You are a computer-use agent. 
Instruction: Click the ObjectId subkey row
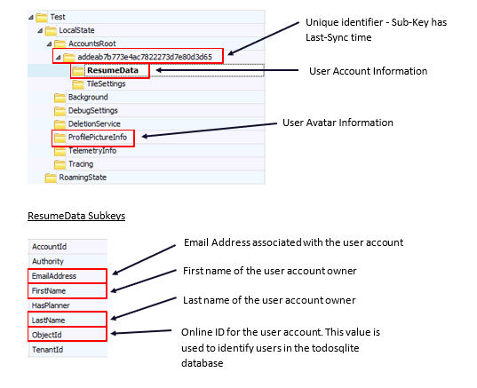(68, 335)
